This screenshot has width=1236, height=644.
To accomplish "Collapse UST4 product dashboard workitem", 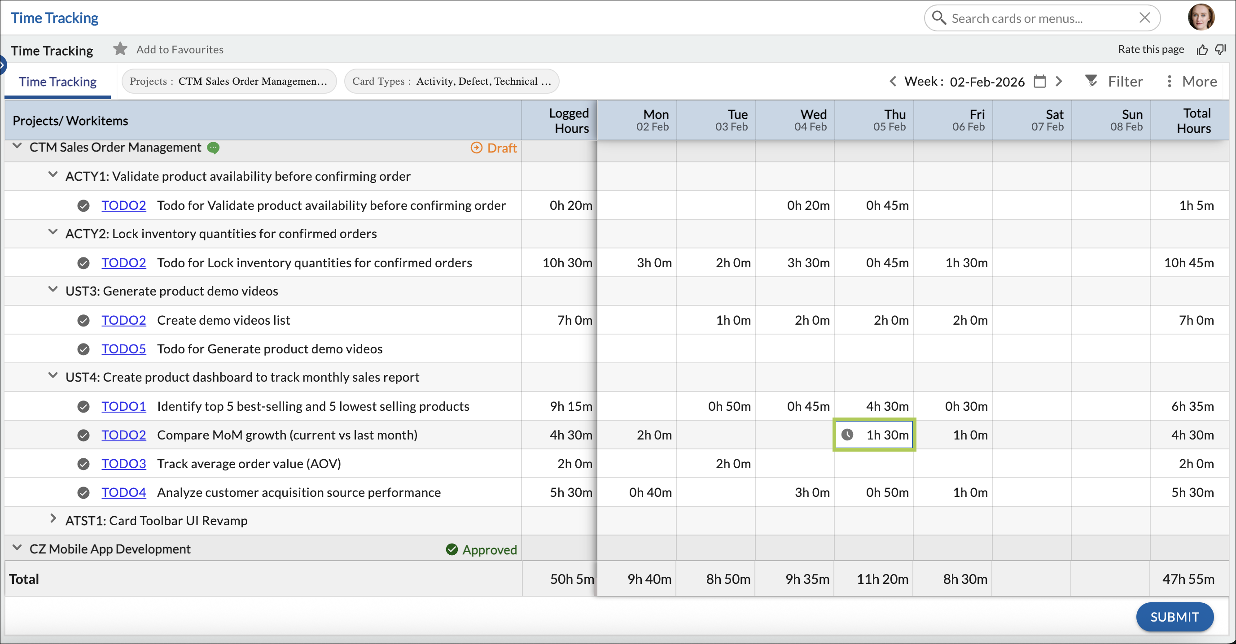I will (x=53, y=376).
